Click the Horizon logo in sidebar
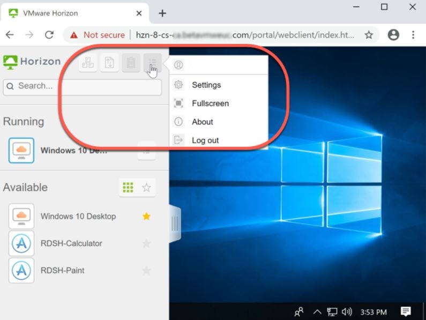 point(32,62)
